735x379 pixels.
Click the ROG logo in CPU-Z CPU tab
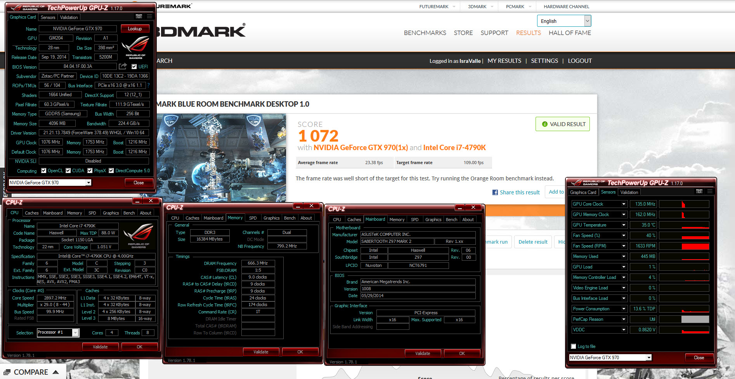[x=139, y=236]
